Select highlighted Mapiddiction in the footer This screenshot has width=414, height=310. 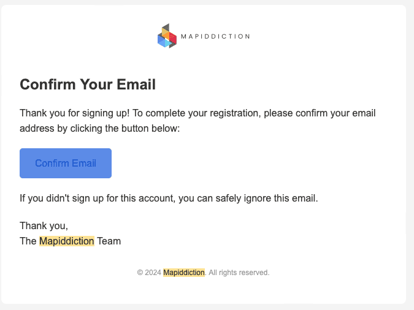pos(184,273)
